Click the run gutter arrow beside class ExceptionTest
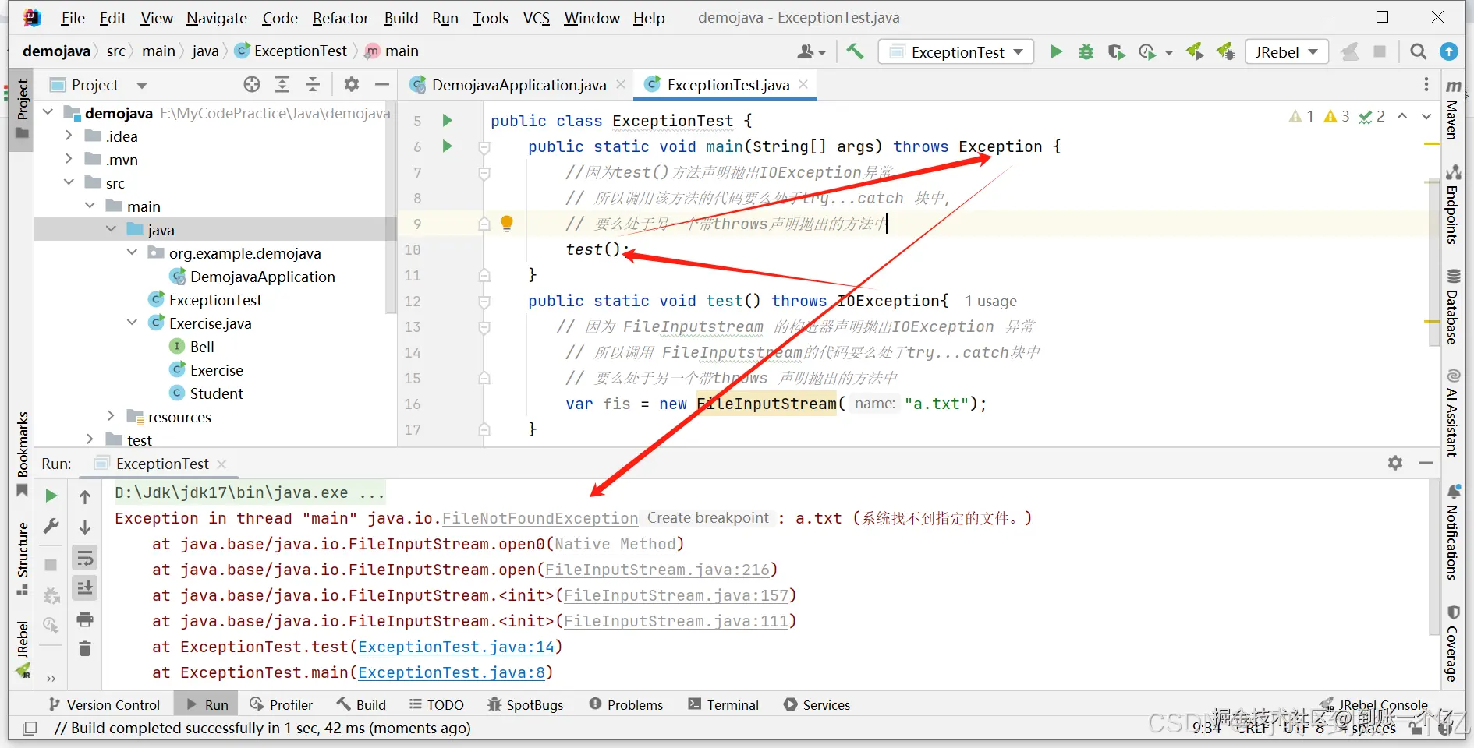Viewport: 1474px width, 748px height. 448,120
